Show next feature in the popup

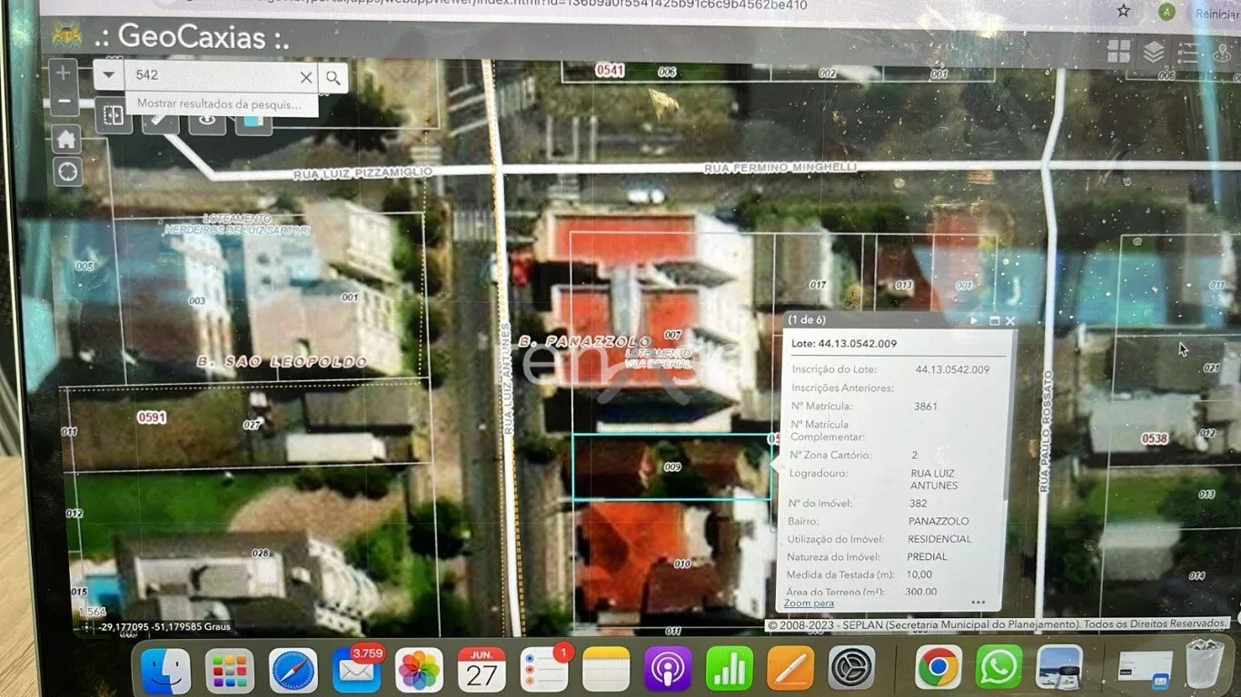click(x=974, y=320)
